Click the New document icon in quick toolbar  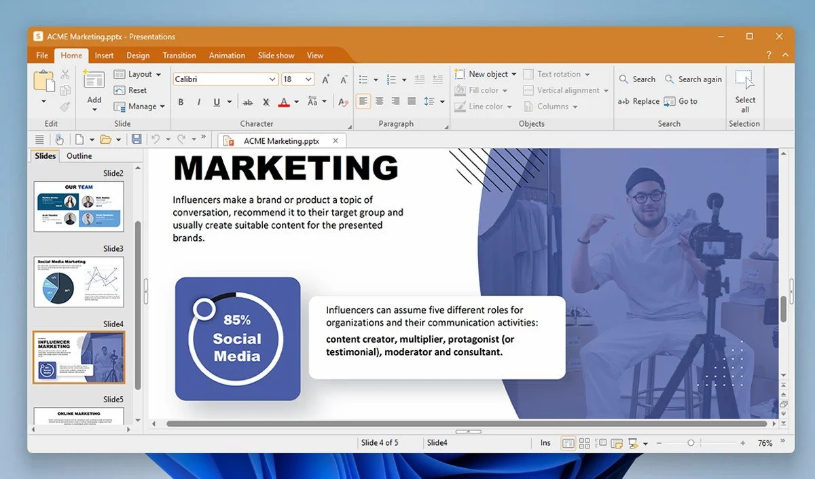79,140
